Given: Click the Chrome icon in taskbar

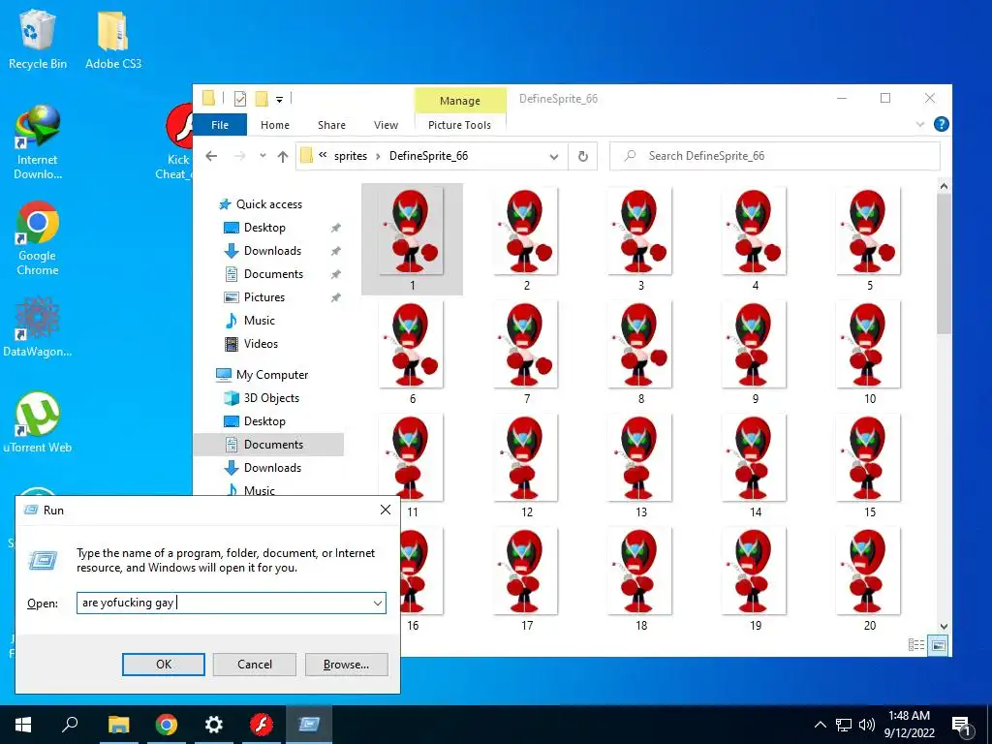Looking at the screenshot, I should click(167, 725).
